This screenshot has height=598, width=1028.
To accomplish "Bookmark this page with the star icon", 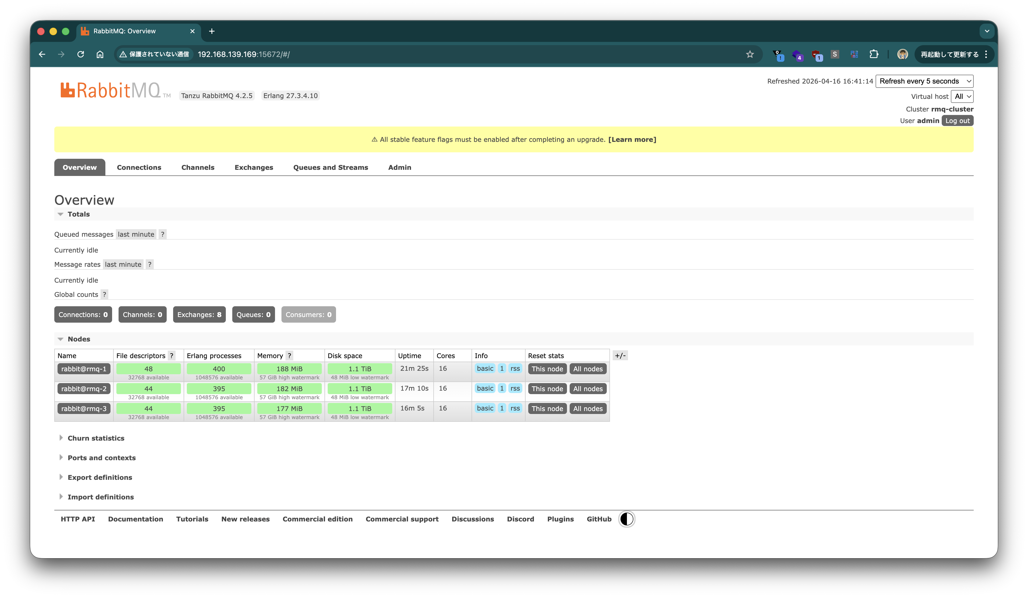I will 750,54.
